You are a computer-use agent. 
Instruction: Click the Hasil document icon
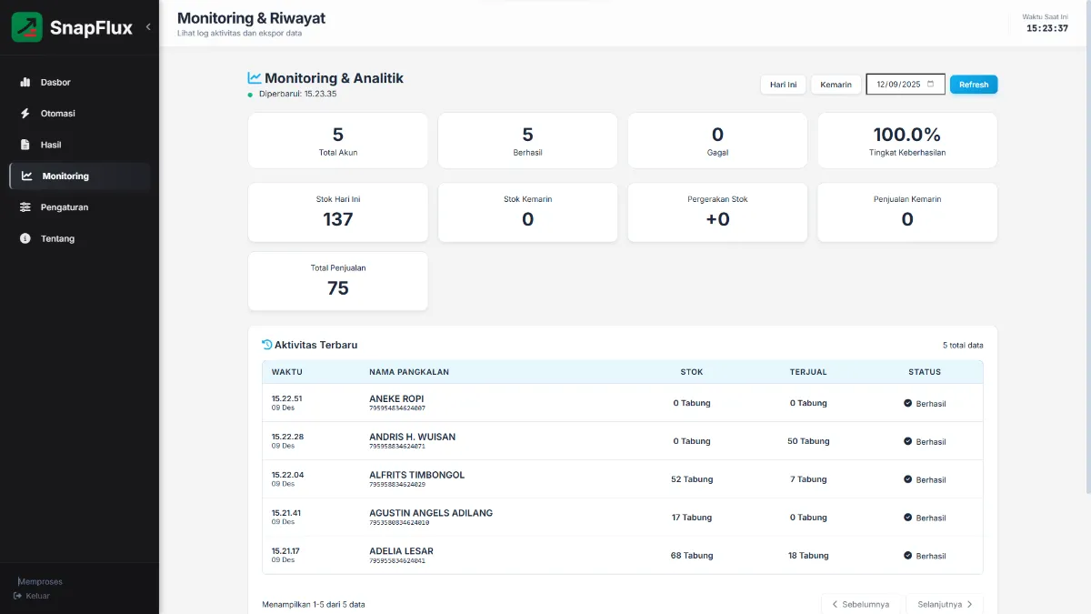pos(25,145)
